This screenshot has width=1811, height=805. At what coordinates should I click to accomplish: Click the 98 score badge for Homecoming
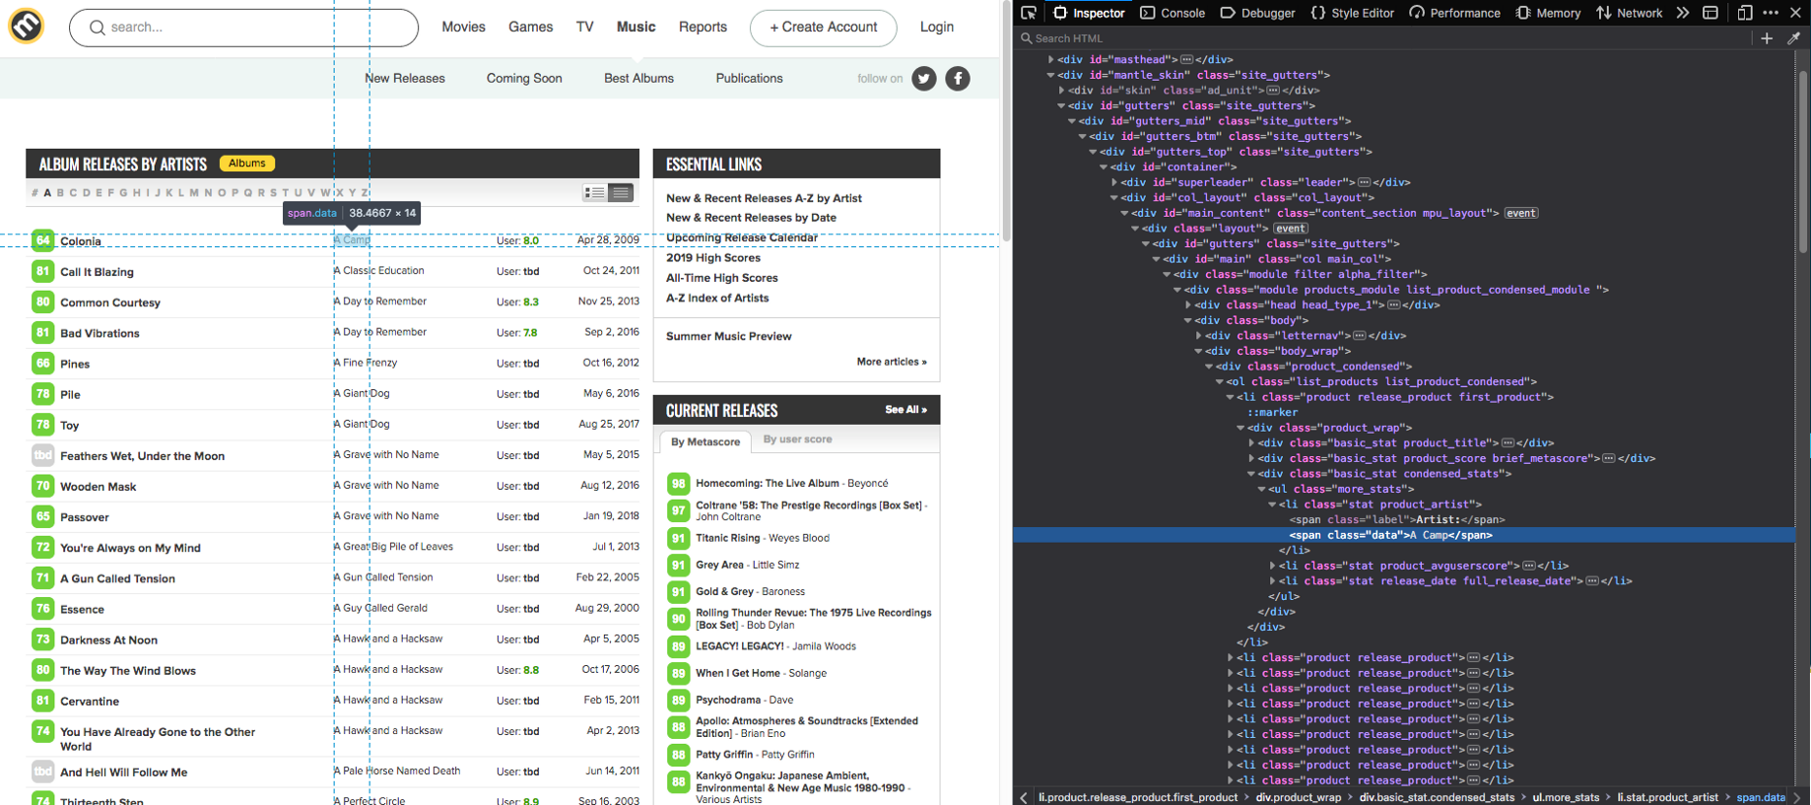tap(678, 484)
